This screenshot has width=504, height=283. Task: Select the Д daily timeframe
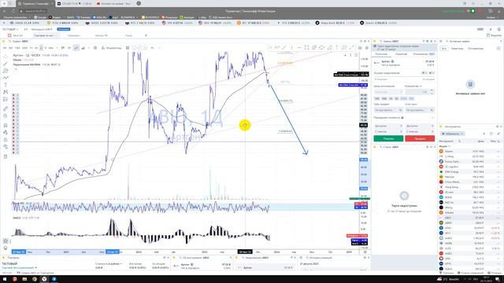tap(41, 48)
